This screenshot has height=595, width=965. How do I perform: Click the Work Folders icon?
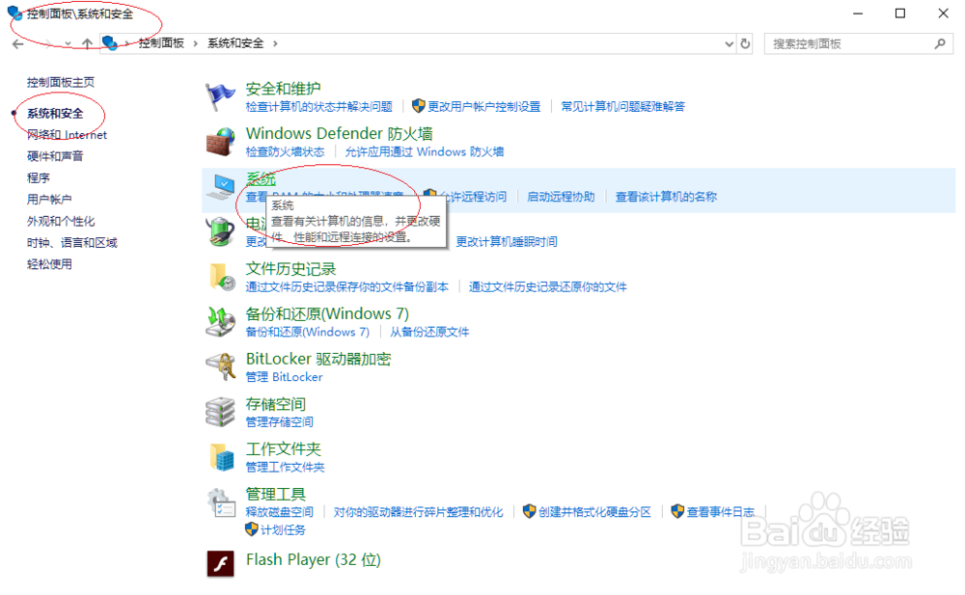point(222,457)
